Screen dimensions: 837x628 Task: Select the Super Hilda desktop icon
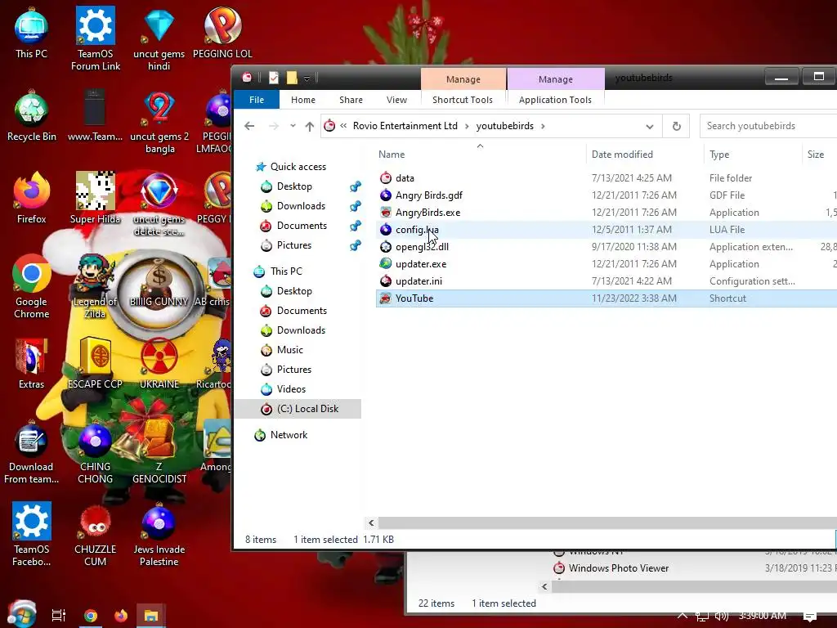pos(95,199)
